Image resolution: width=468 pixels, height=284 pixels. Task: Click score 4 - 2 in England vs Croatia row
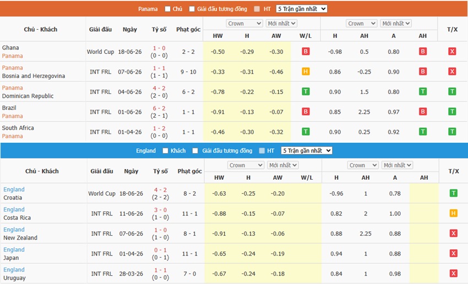pos(161,190)
